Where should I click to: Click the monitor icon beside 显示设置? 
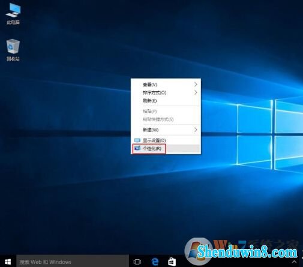pyautogui.click(x=137, y=140)
